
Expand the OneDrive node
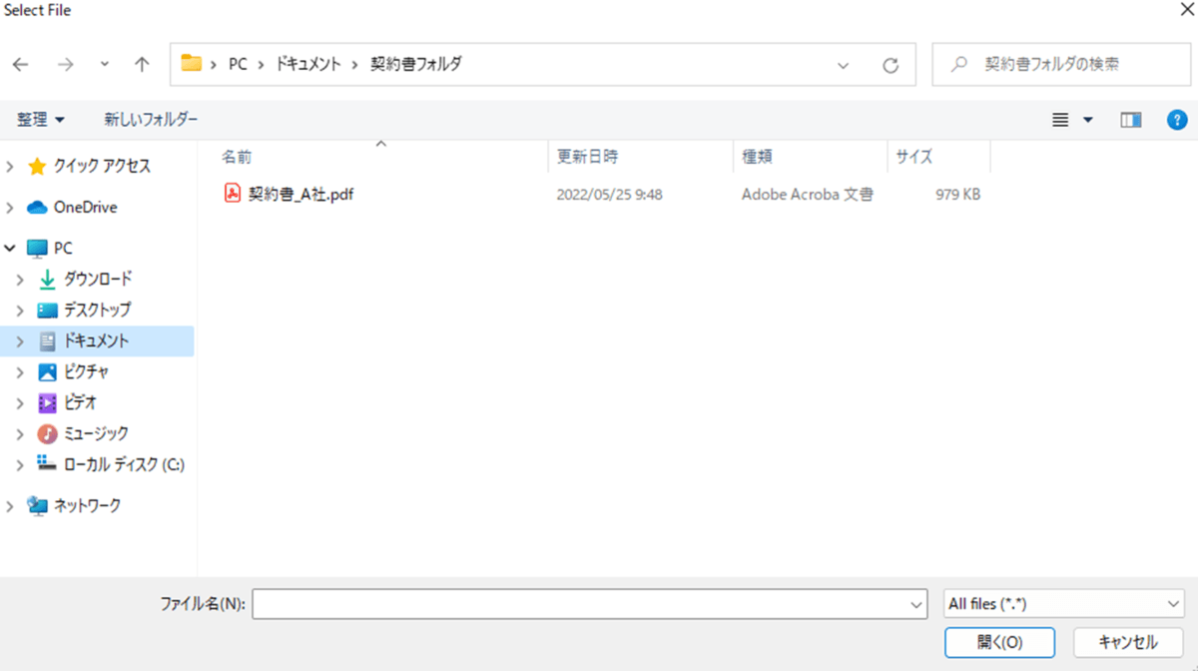pyautogui.click(x=10, y=208)
